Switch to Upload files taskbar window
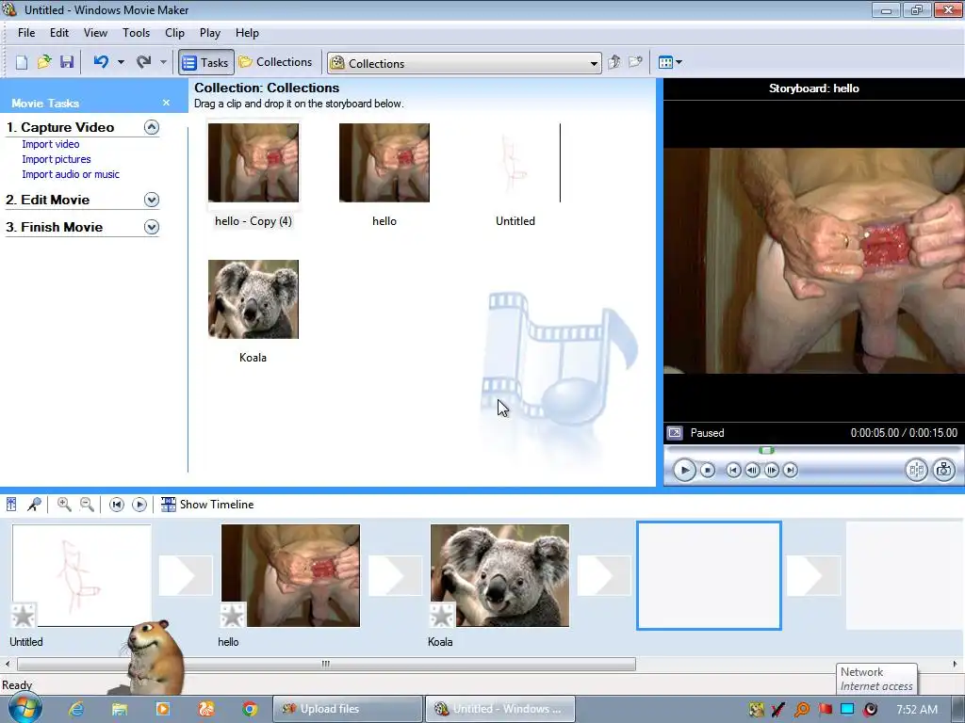 pyautogui.click(x=348, y=709)
